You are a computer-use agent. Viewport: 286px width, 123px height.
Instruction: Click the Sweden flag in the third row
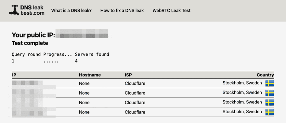pos(270,103)
